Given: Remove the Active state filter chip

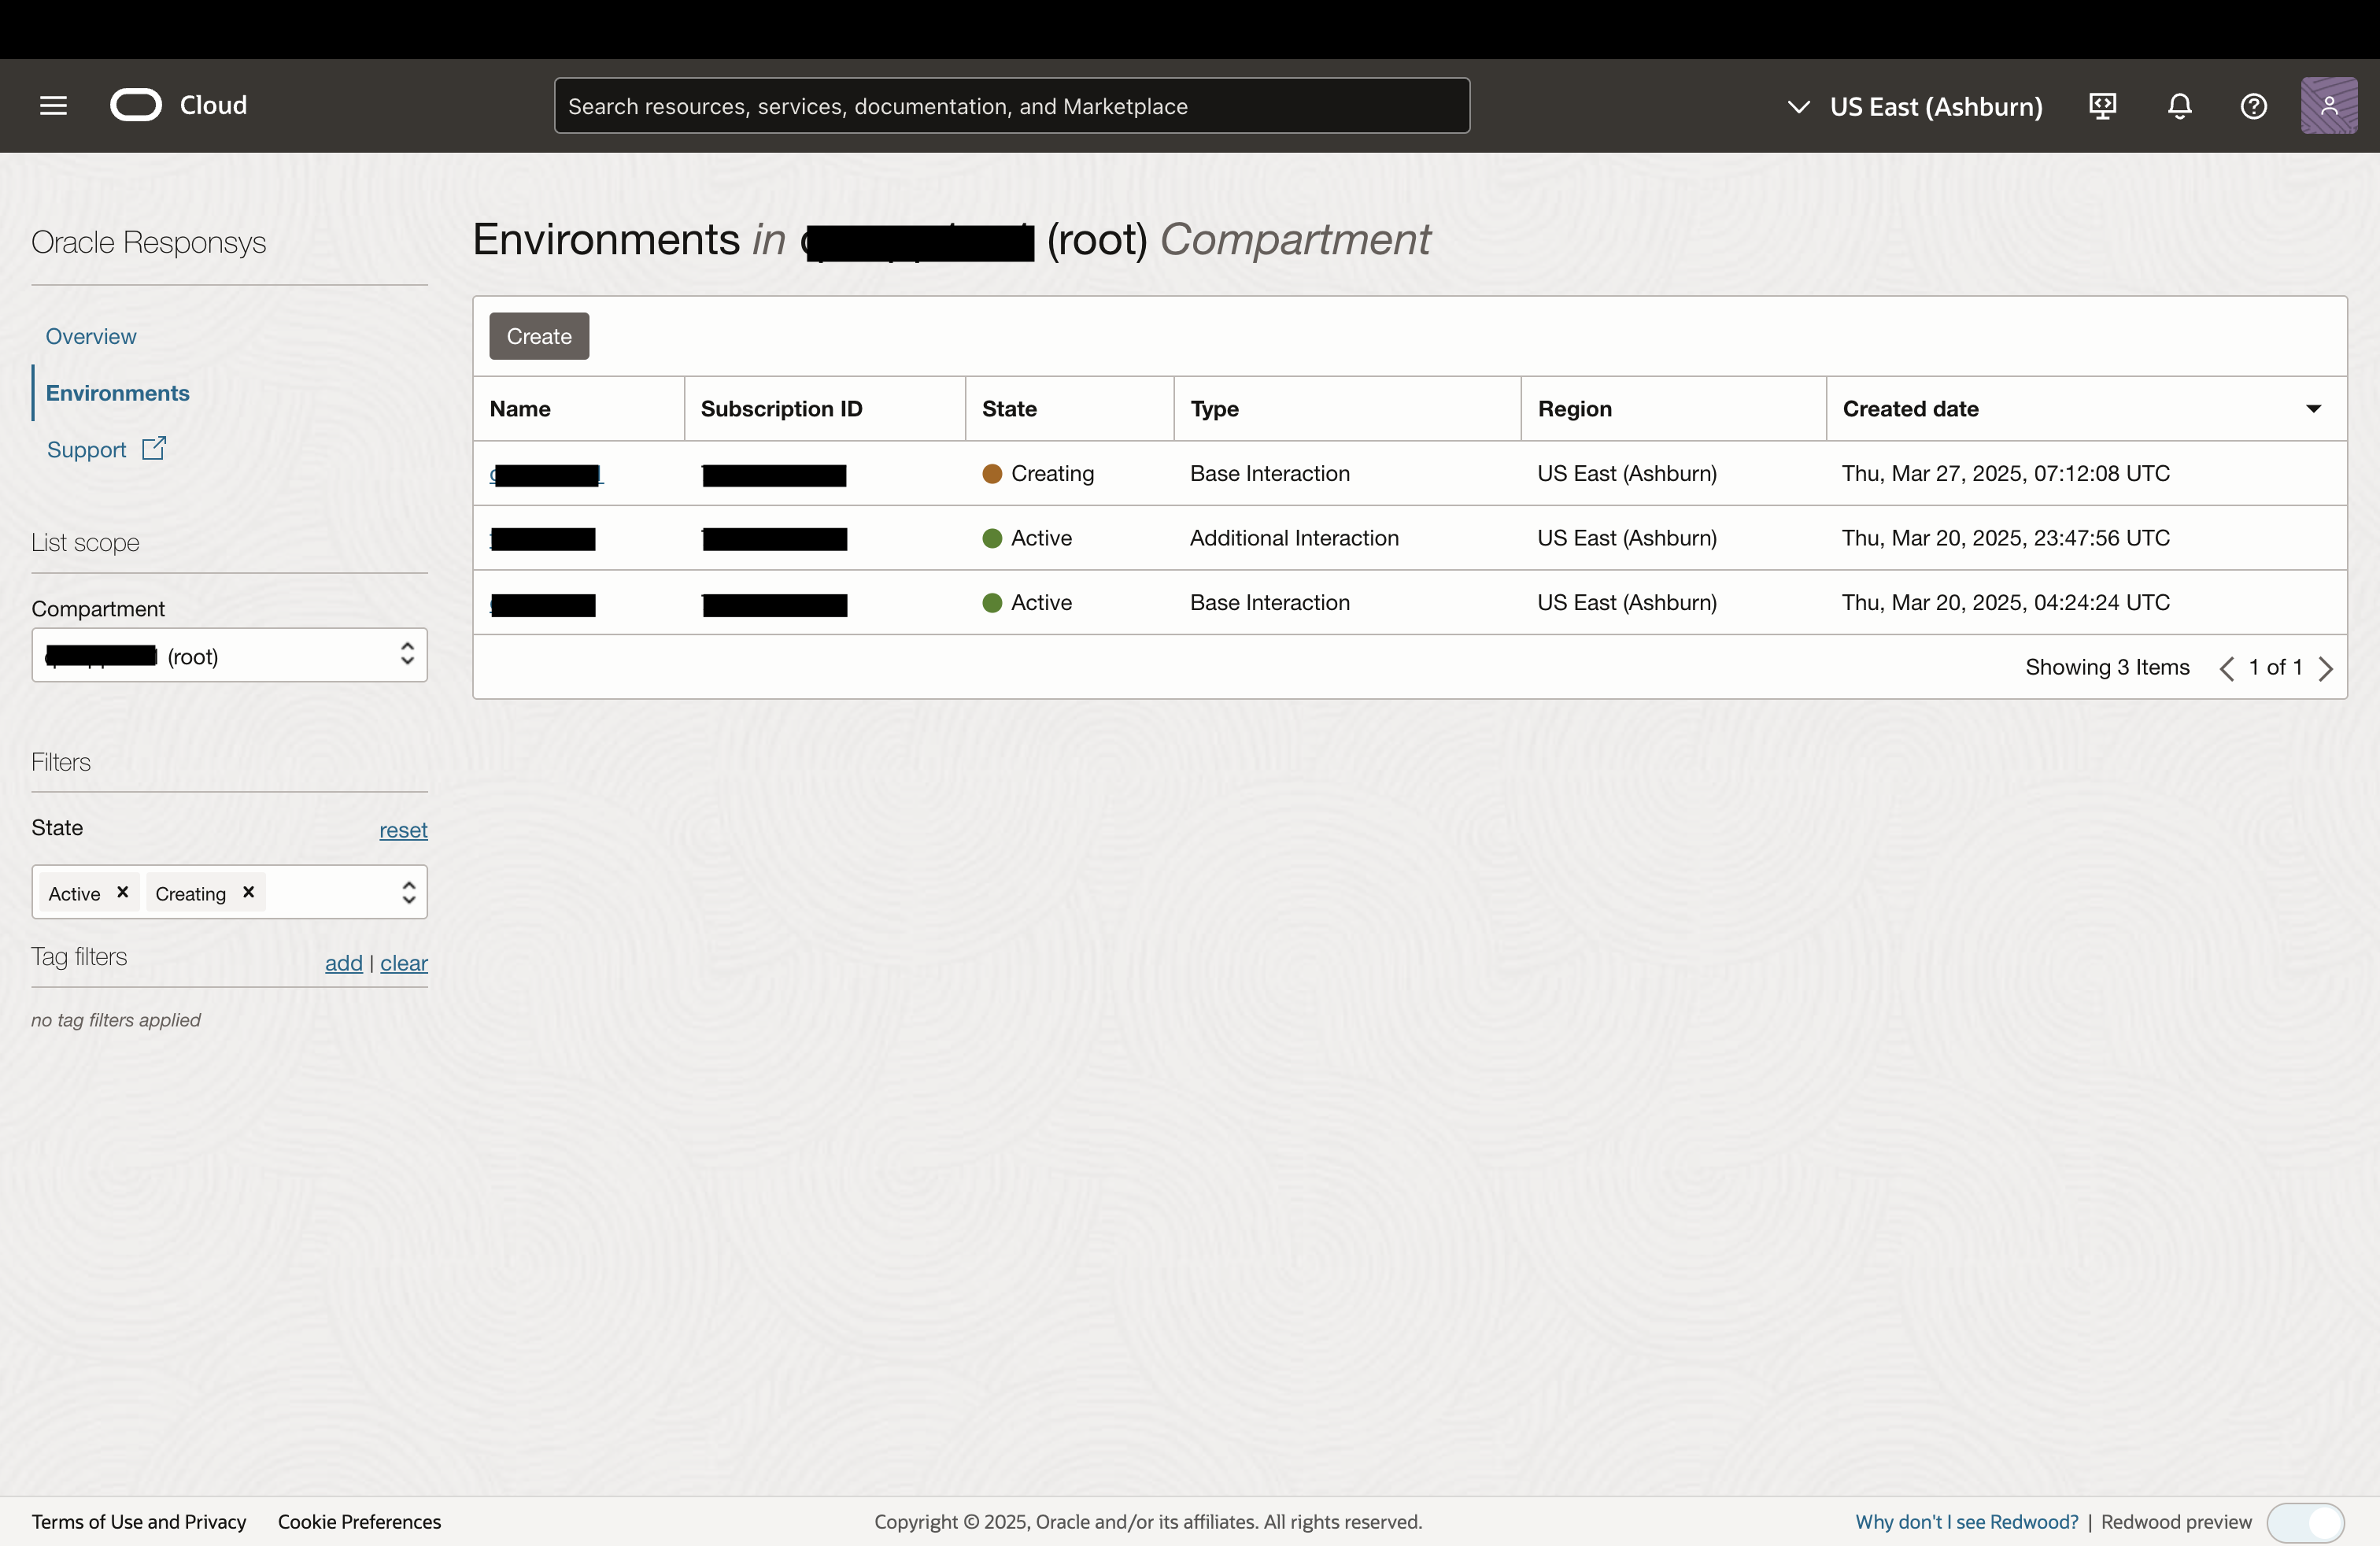Looking at the screenshot, I should [x=123, y=892].
